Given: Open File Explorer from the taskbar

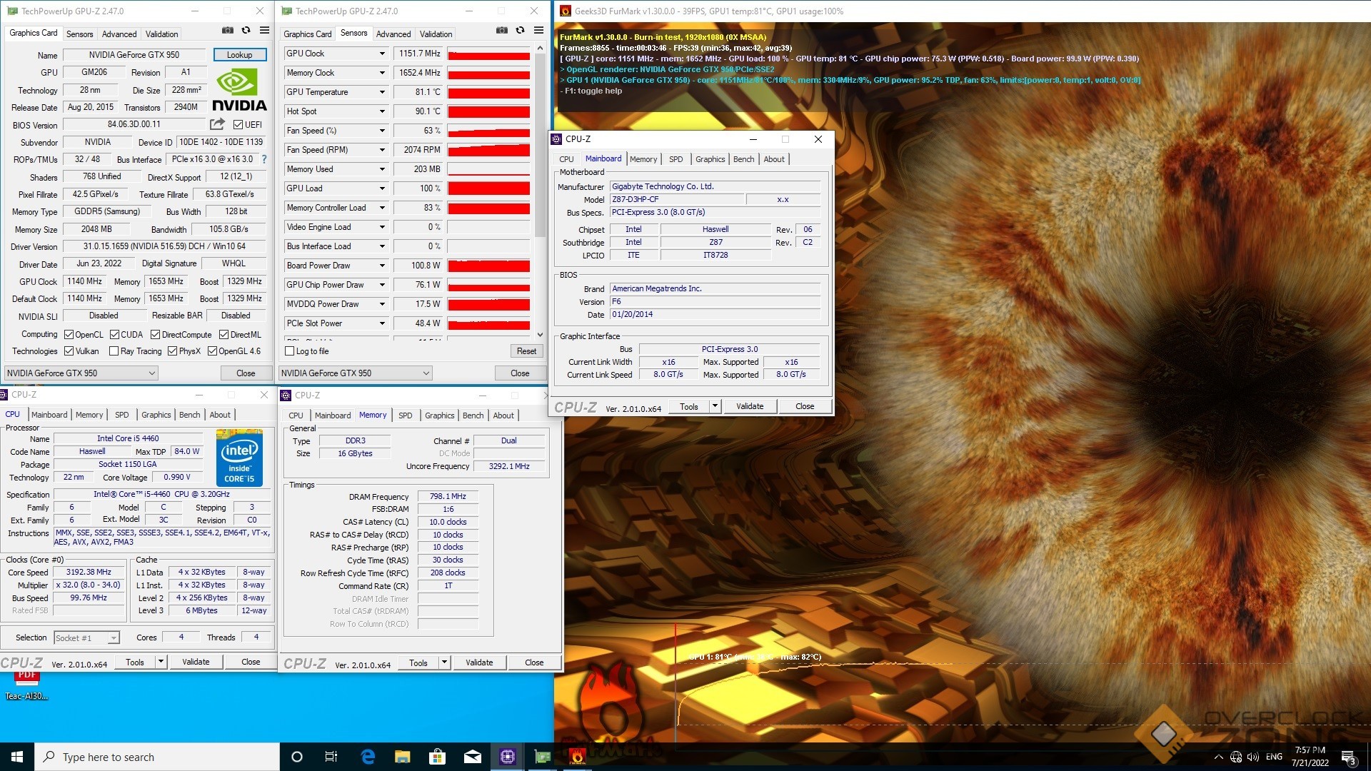Looking at the screenshot, I should tap(403, 757).
